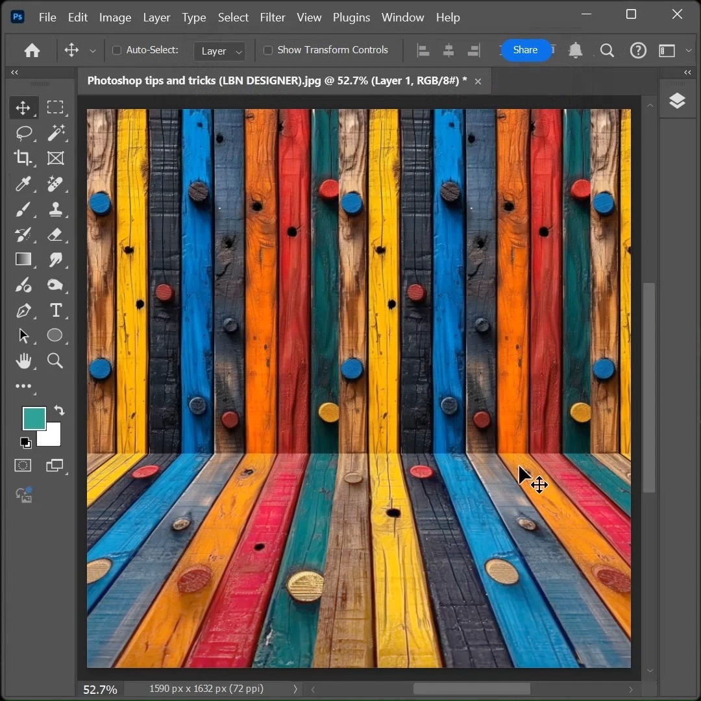Open the Select menu
Viewport: 701px width, 701px height.
[x=233, y=18]
